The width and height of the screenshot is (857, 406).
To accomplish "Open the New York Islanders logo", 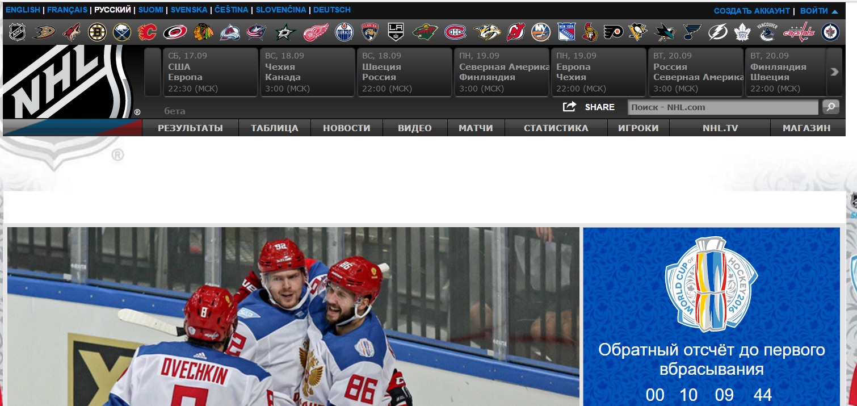I will click(x=541, y=32).
